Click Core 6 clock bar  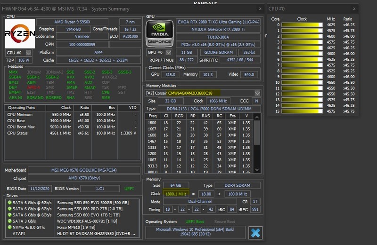tap(302, 59)
